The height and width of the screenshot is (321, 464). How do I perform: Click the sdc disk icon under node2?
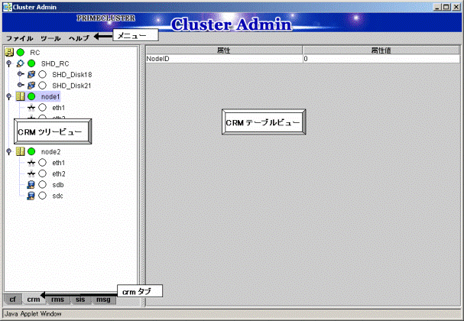tap(31, 196)
